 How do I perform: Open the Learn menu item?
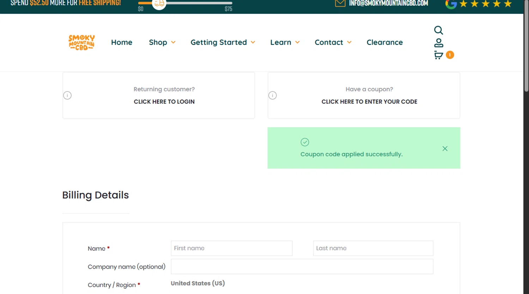[x=281, y=42]
